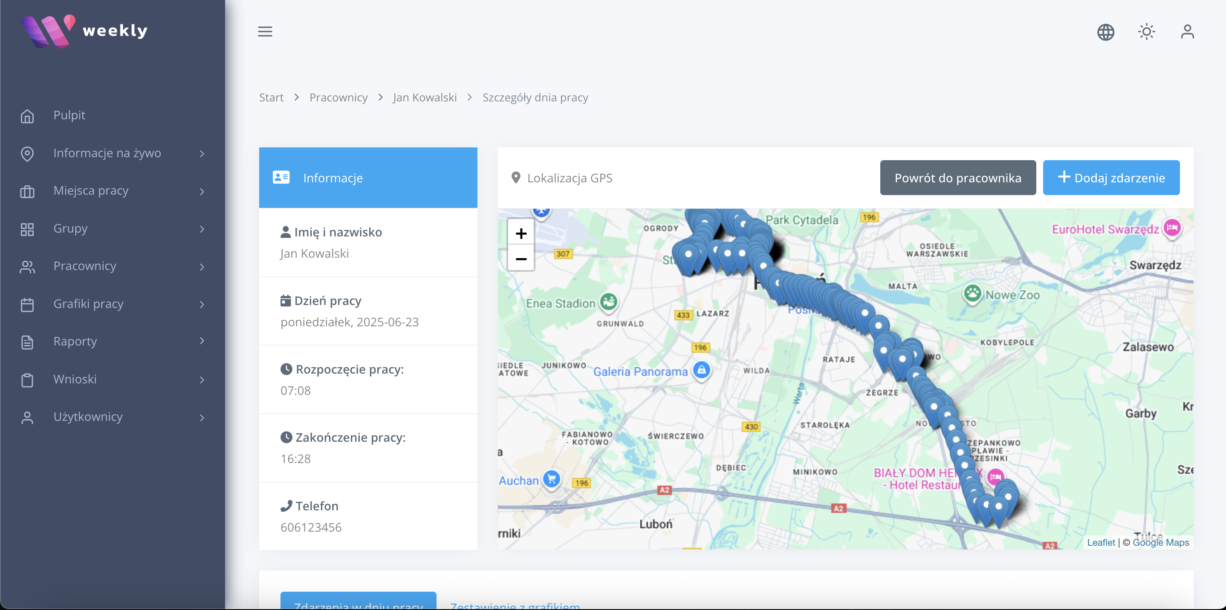Open the language globe icon
The height and width of the screenshot is (610, 1226).
click(x=1105, y=32)
